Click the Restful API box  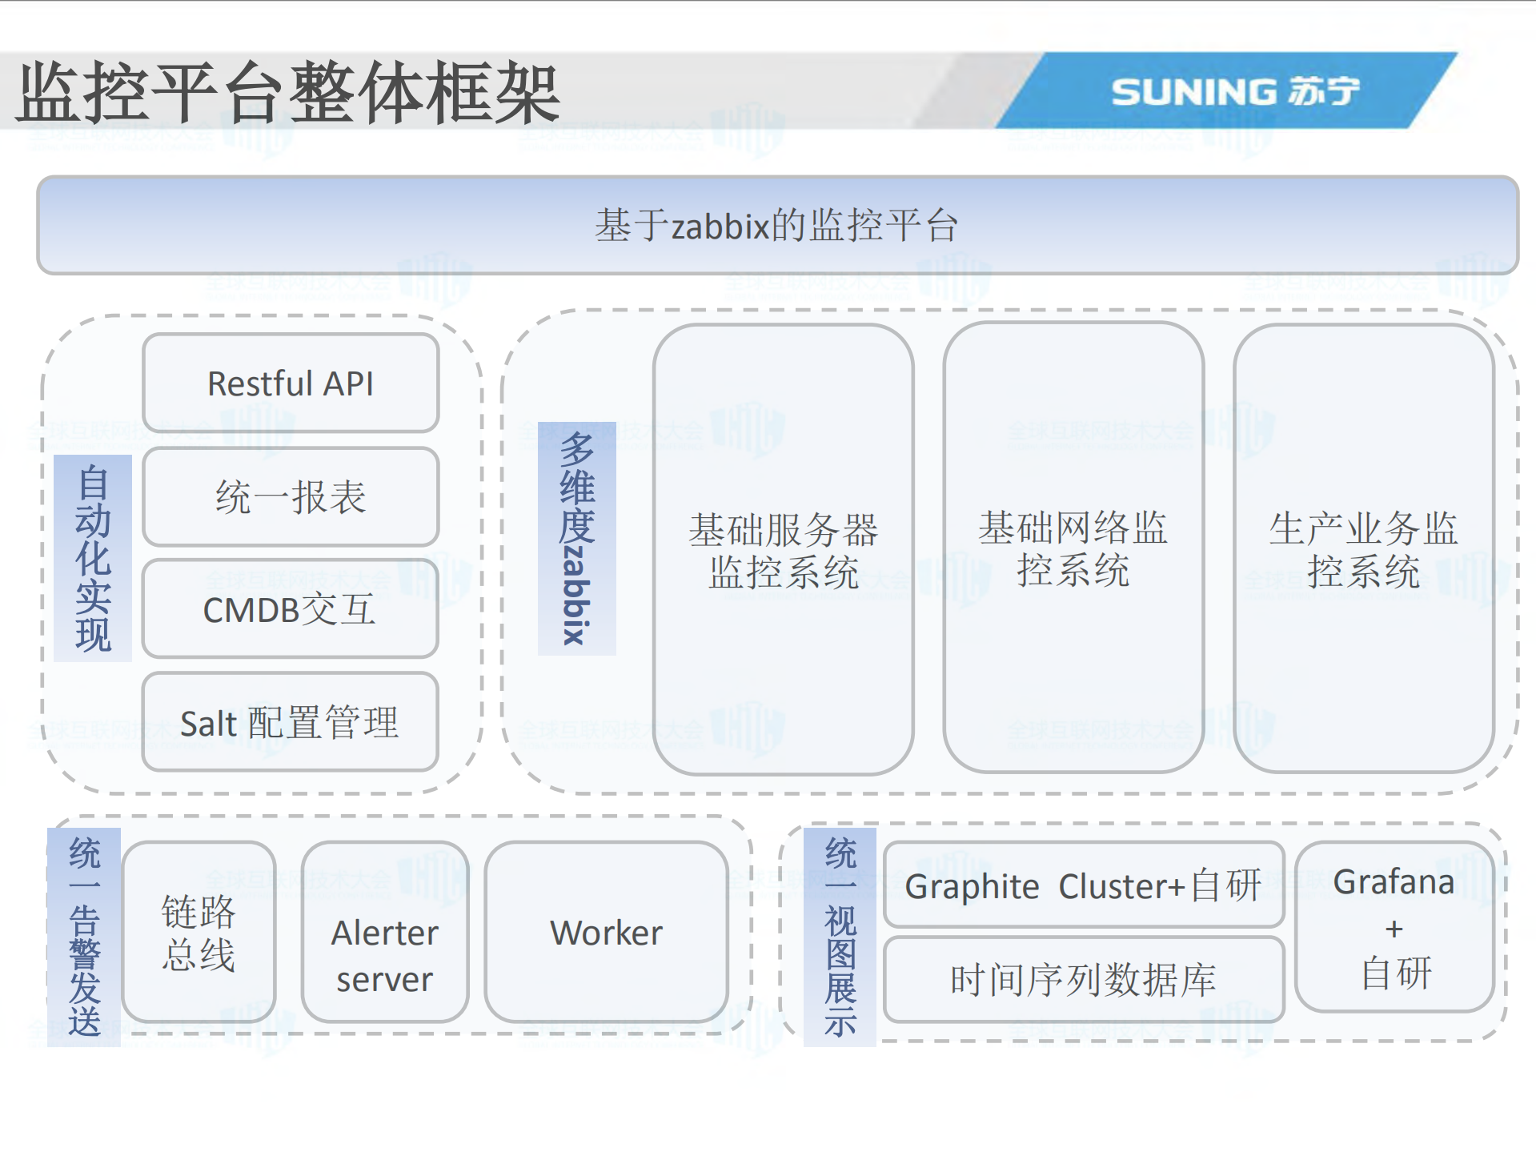tap(290, 383)
